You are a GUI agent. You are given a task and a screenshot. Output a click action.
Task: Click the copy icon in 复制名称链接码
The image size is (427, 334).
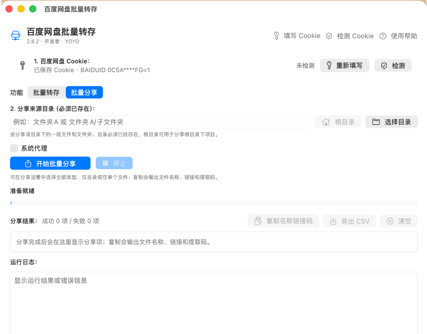pos(258,221)
